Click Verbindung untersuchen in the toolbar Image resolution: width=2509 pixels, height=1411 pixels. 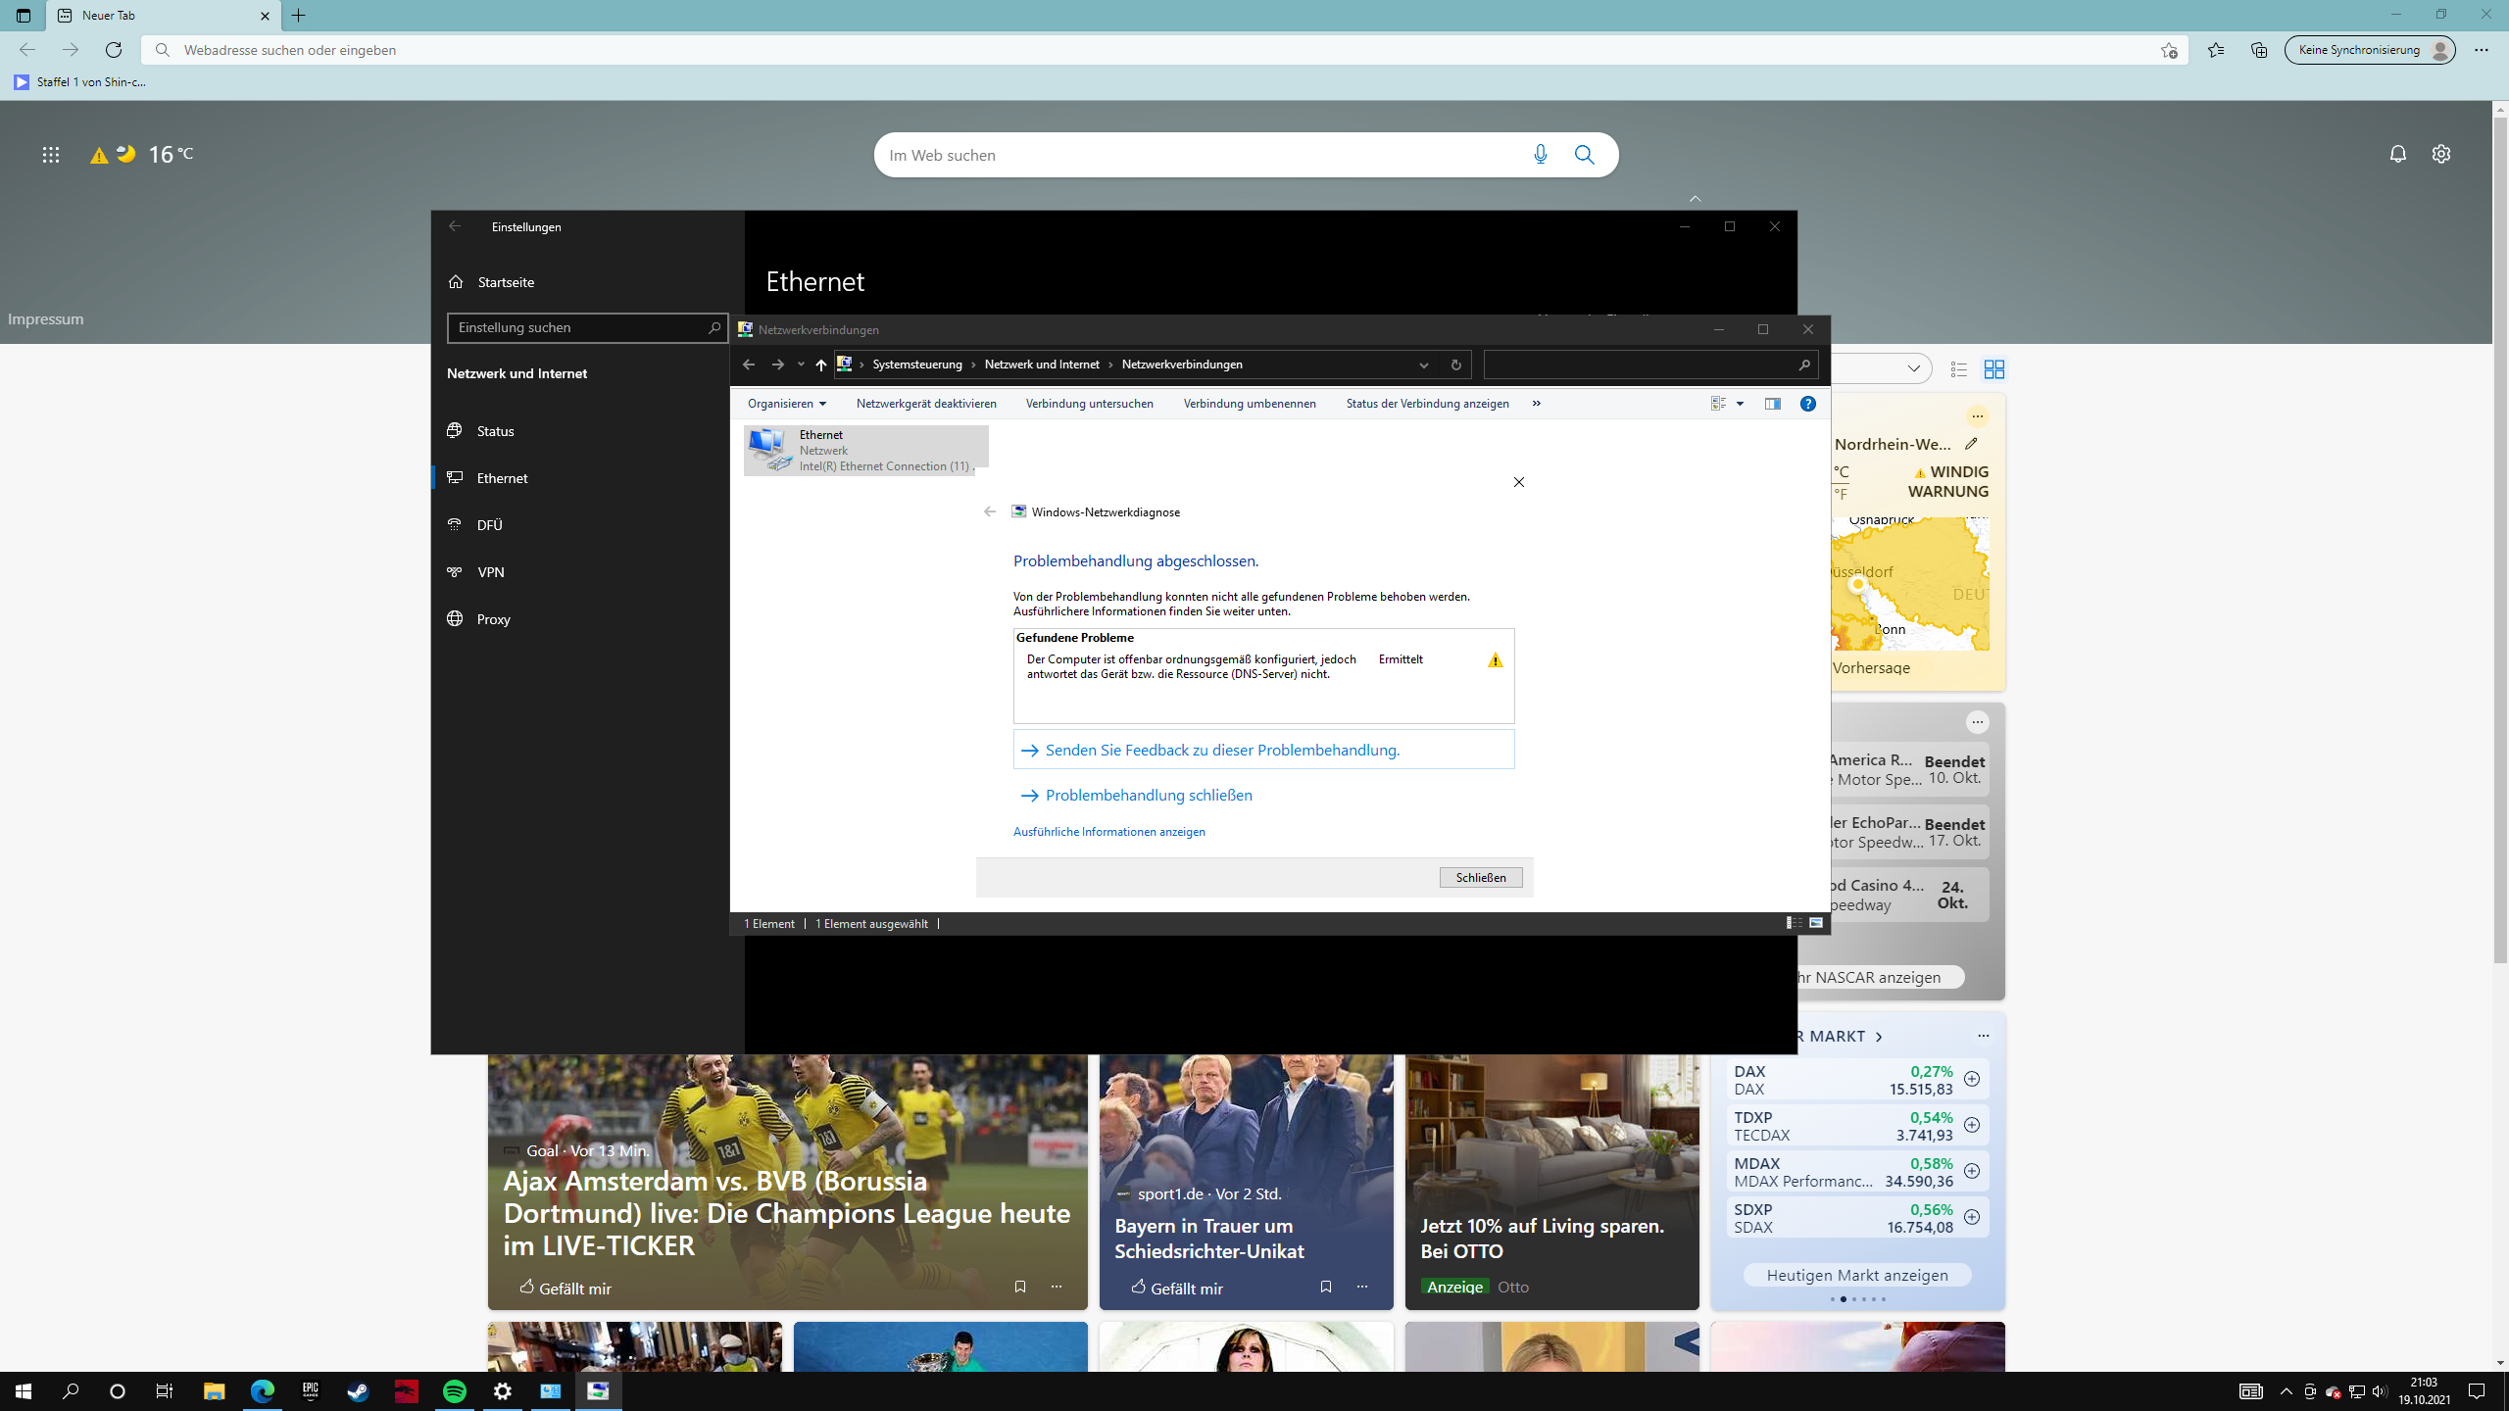point(1089,404)
